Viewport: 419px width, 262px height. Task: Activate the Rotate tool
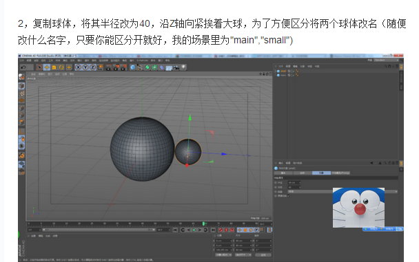(61, 67)
